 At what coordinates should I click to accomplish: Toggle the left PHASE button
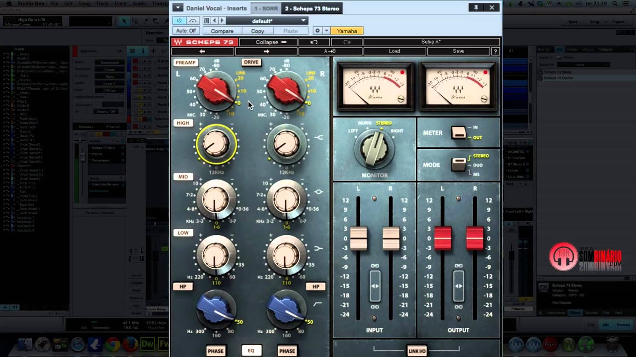[216, 351]
